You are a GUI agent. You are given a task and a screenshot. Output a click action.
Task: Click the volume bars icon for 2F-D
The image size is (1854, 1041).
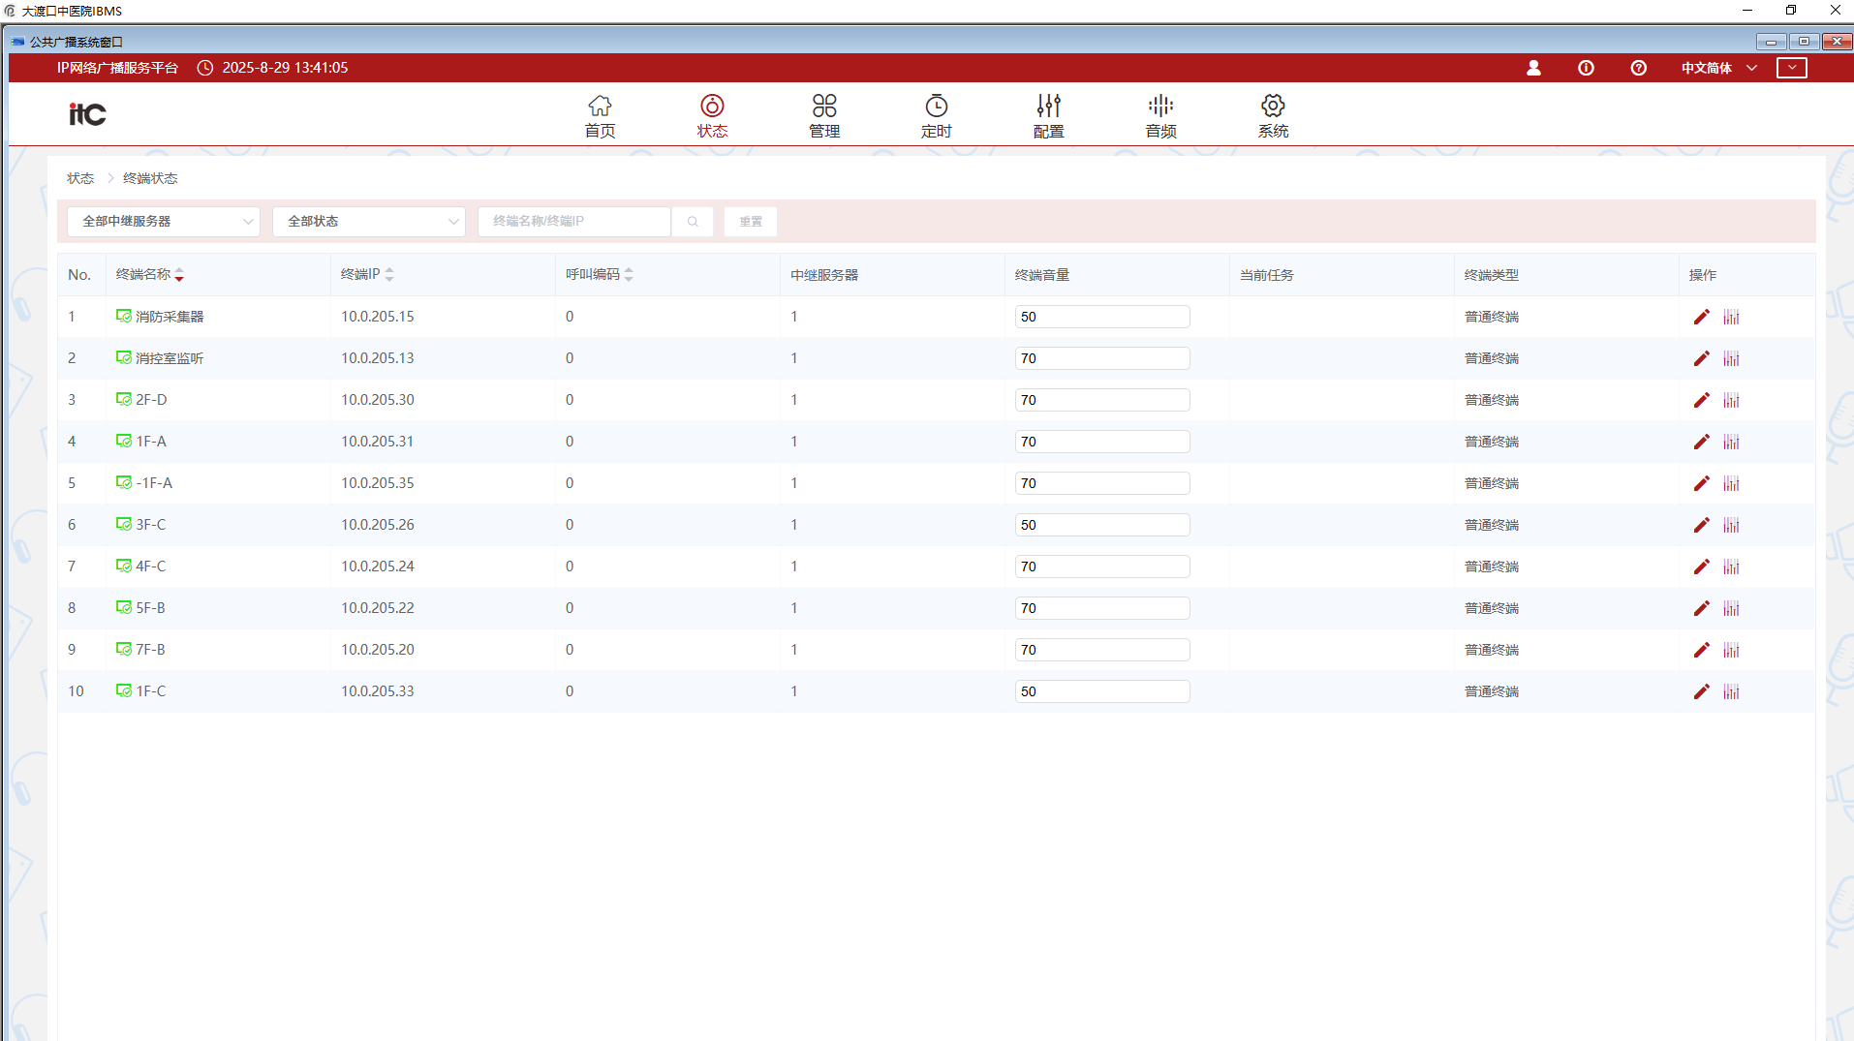[x=1731, y=400]
